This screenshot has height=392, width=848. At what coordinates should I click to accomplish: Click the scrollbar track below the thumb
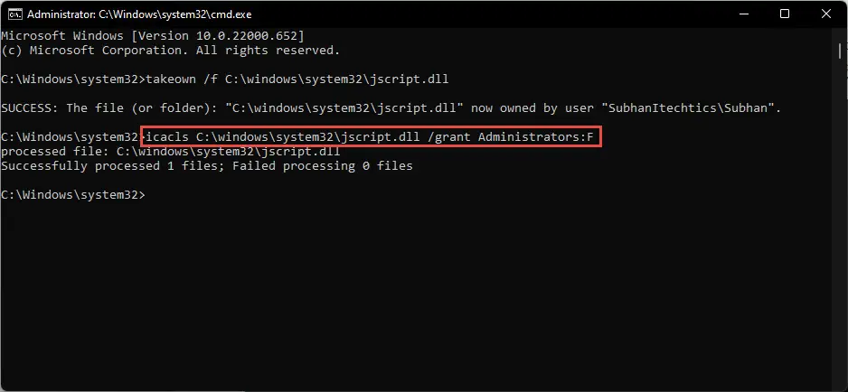click(x=840, y=216)
